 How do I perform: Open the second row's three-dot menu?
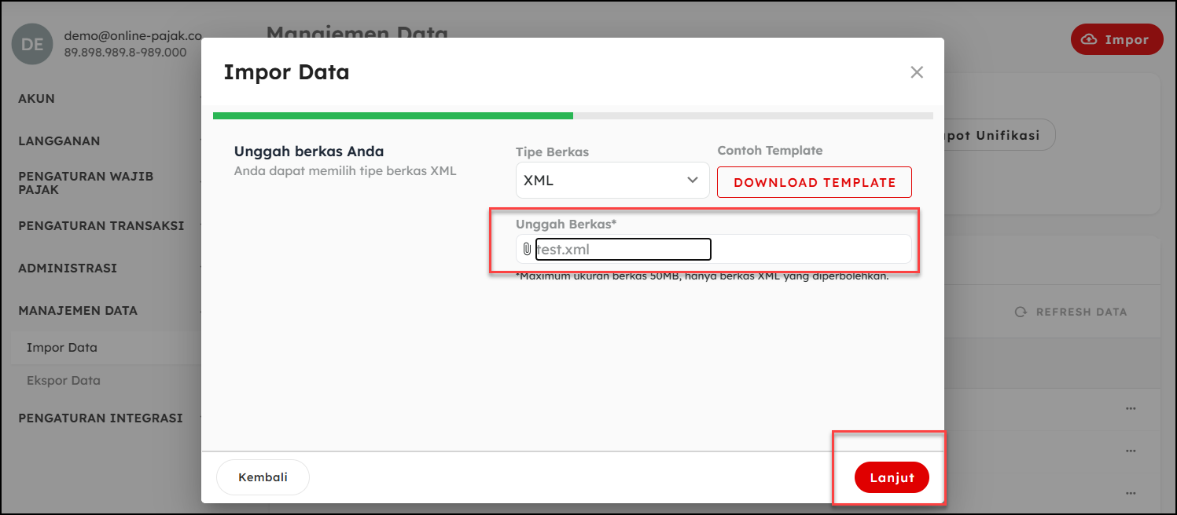[x=1131, y=451]
